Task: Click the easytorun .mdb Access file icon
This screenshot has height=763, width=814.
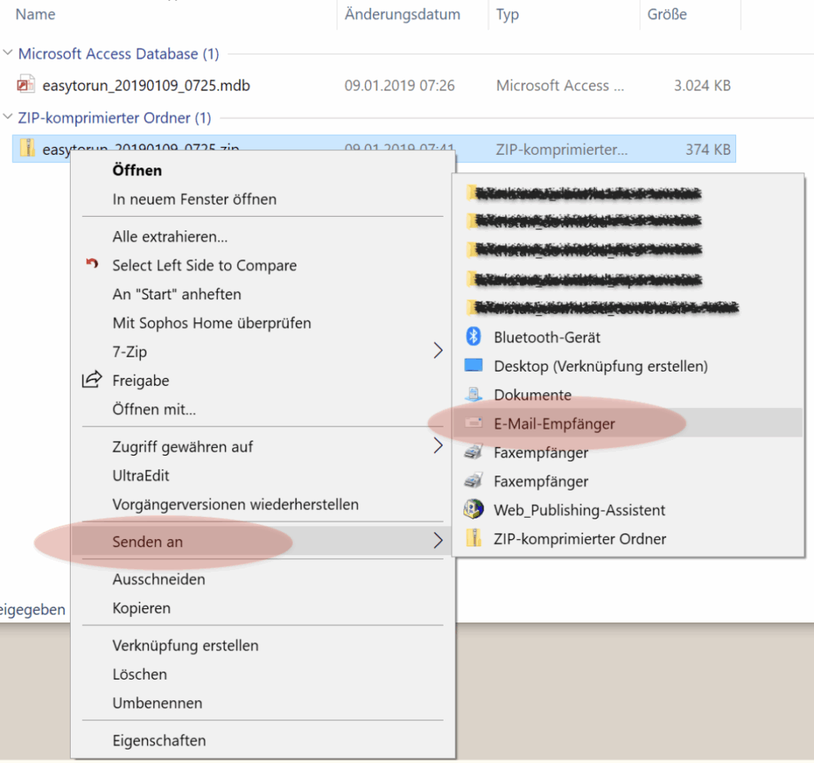Action: click(27, 85)
